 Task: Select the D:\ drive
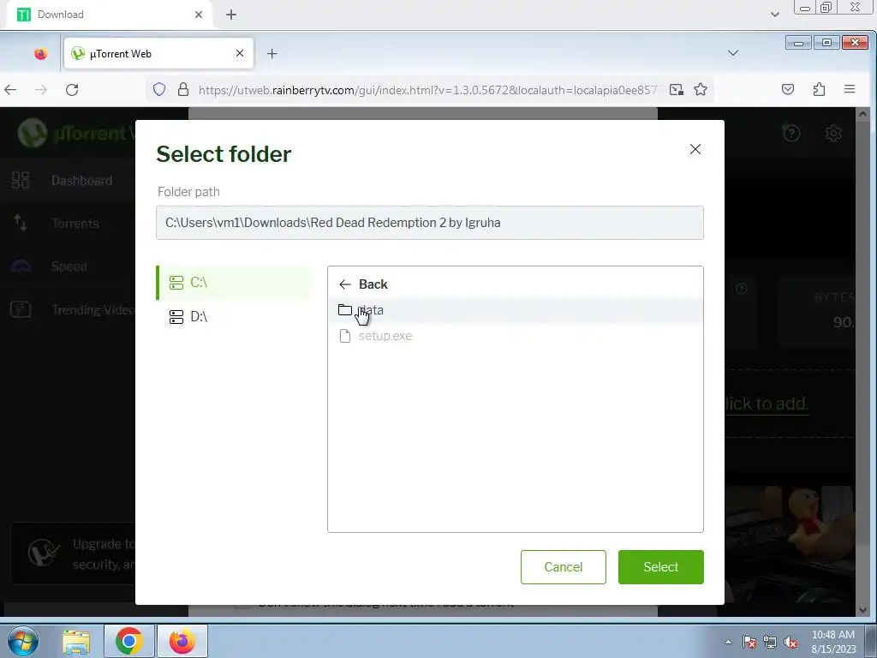click(x=233, y=317)
